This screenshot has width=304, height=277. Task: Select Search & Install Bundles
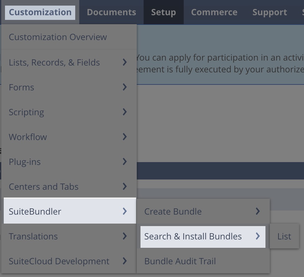coord(203,237)
